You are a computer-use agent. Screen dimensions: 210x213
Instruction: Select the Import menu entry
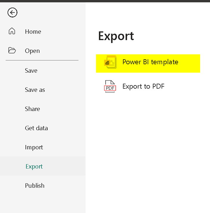(x=34, y=147)
